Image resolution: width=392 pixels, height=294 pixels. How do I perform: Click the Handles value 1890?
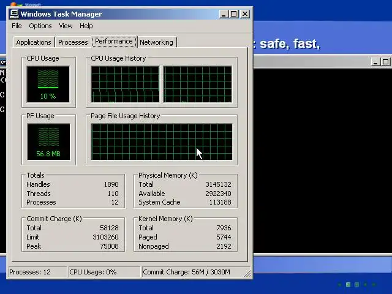(111, 184)
